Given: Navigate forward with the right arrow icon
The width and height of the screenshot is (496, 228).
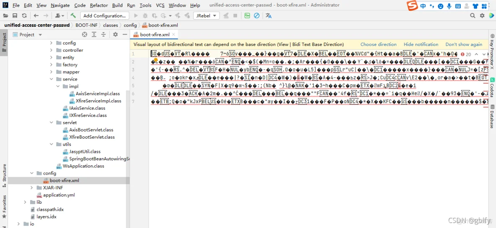Looking at the screenshot, I should pyautogui.click(x=46, y=15).
